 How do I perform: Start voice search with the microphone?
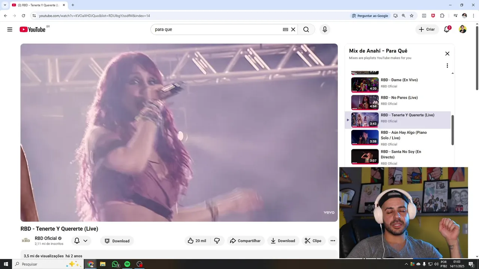(325, 30)
